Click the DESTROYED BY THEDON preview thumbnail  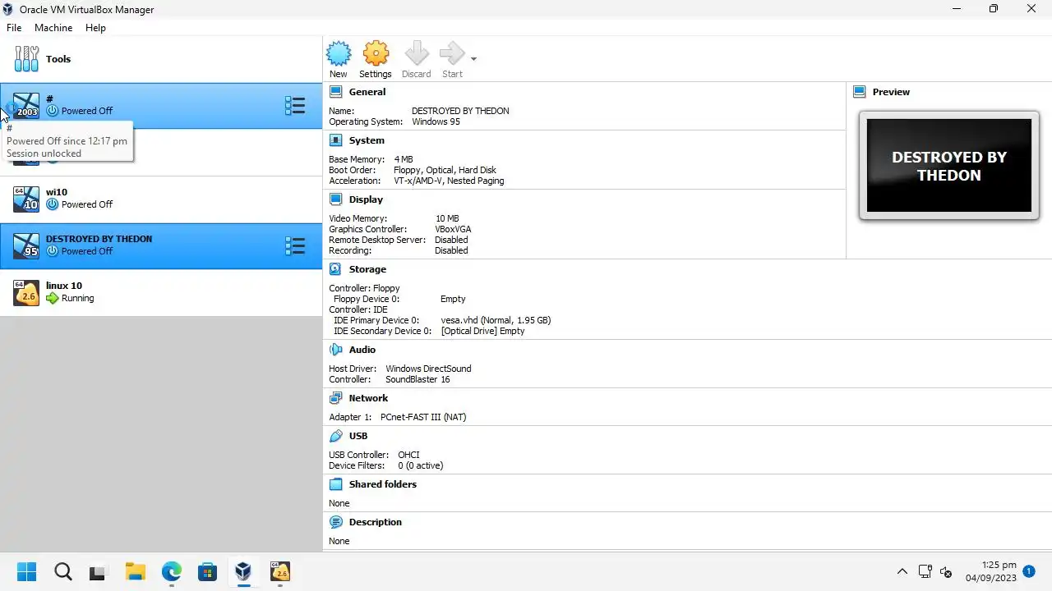coord(949,166)
